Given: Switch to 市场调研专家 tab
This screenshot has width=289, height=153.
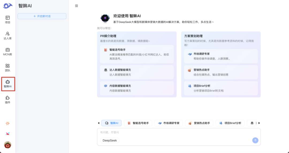Looking at the screenshot, I should pyautogui.click(x=169, y=123).
